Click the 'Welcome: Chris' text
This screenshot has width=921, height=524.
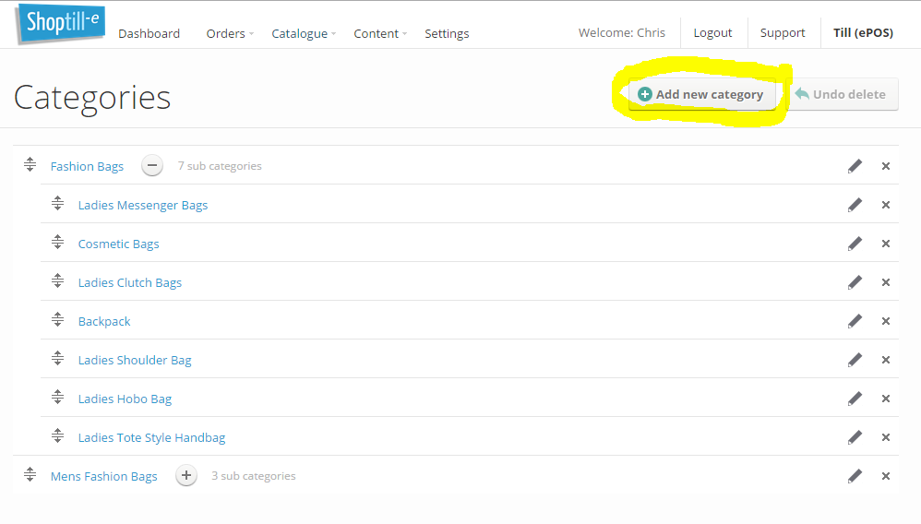622,33
